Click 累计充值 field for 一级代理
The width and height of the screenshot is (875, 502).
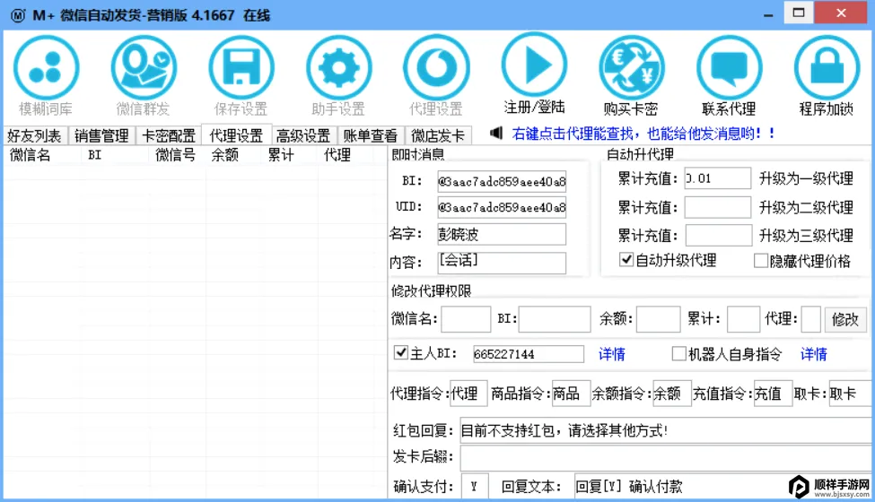tap(718, 178)
